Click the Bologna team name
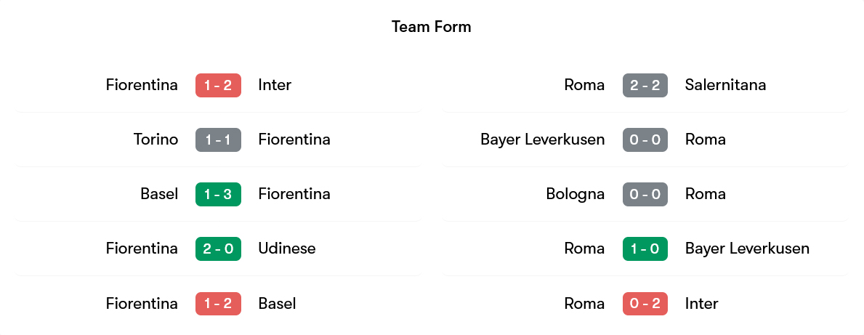This screenshot has height=335, width=864. [575, 194]
